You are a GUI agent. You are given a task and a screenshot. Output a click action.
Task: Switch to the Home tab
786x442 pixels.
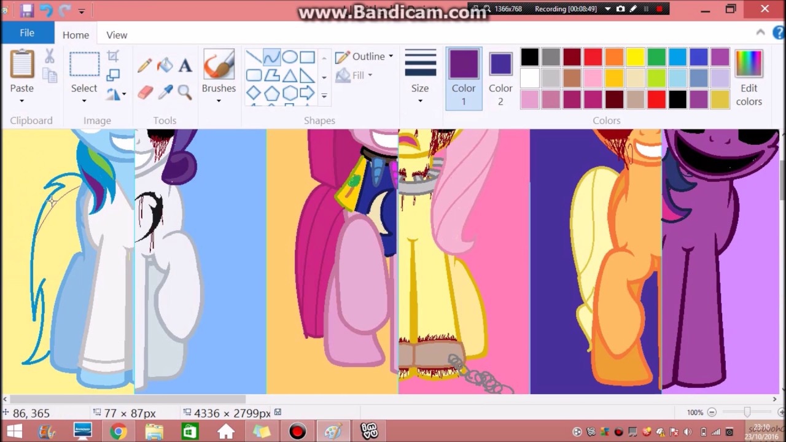76,35
